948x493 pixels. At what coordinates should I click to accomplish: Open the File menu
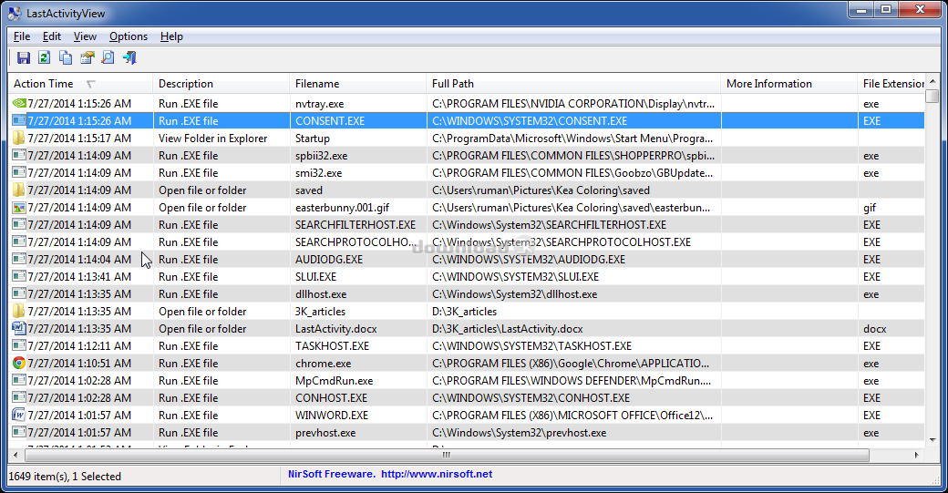[22, 36]
